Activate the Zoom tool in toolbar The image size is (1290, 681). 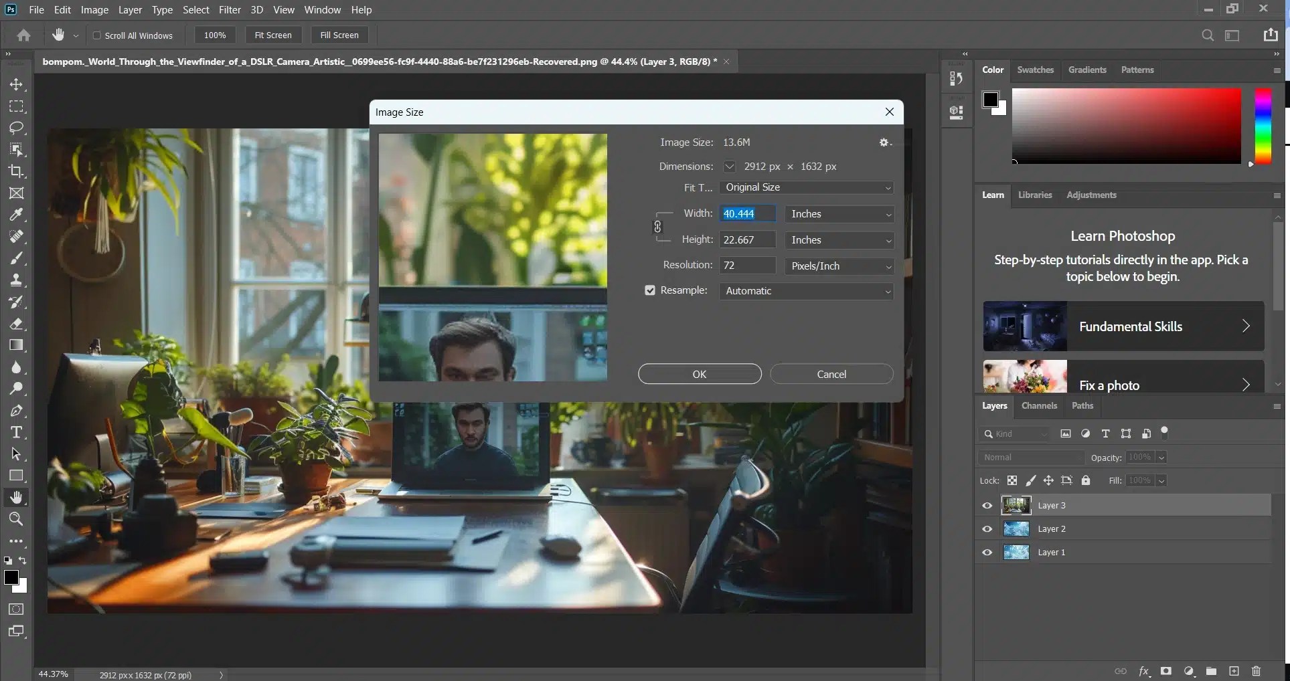point(16,519)
